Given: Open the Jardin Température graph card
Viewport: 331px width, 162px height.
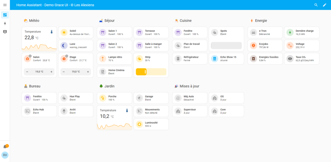Looking at the screenshot, I should pos(114,117).
